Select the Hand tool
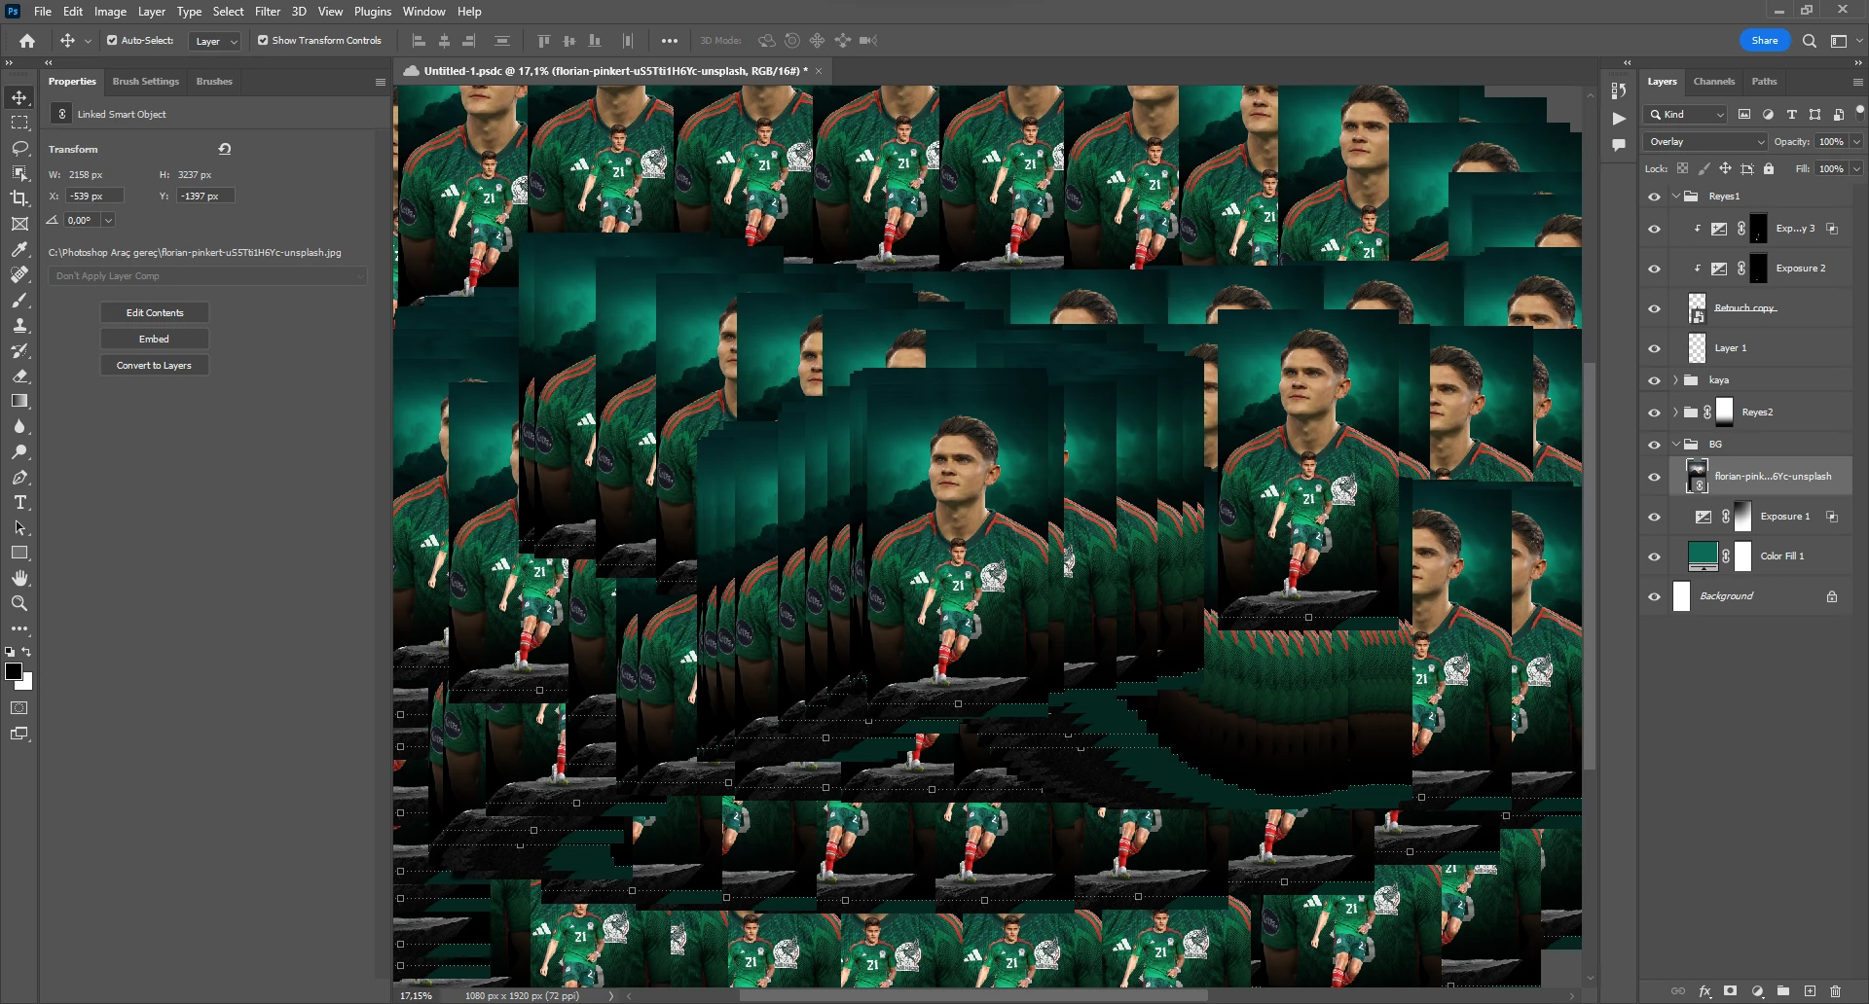This screenshot has height=1004, width=1869. [x=19, y=578]
